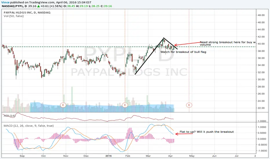Viewport: 270px width, 159px height.
Task: Click the high price value H:39.19
Action: click(82, 6)
